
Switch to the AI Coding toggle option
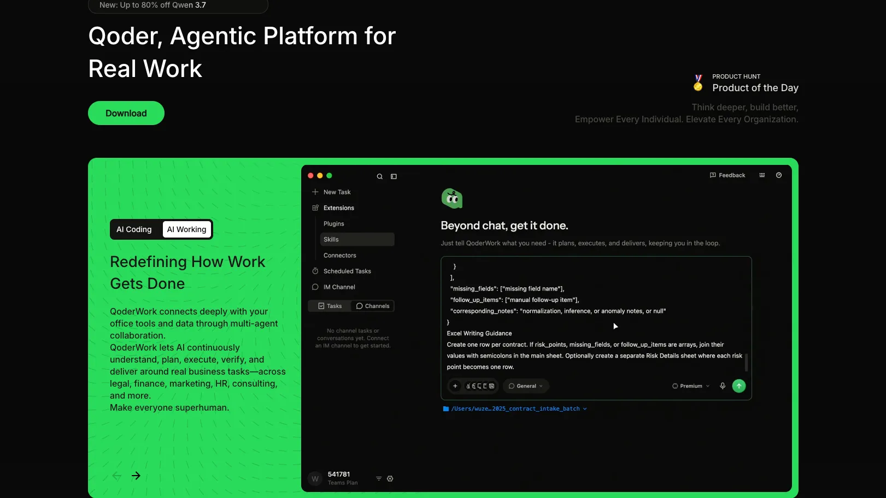click(x=134, y=229)
